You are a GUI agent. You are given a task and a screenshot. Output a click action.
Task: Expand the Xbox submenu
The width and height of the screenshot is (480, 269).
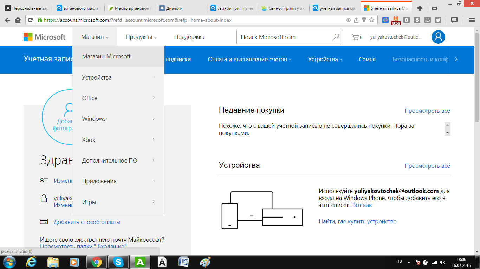tap(118, 140)
